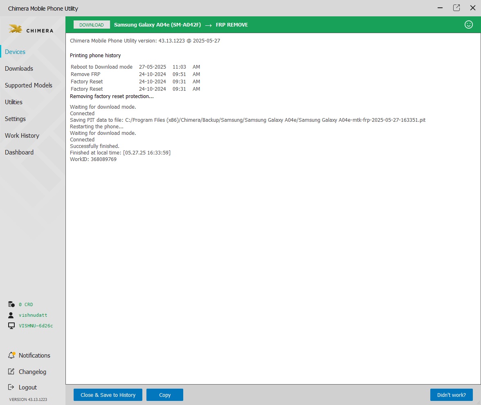This screenshot has width=481, height=405.
Task: Click WorkID: 368089769 line
Action: pyautogui.click(x=93, y=159)
